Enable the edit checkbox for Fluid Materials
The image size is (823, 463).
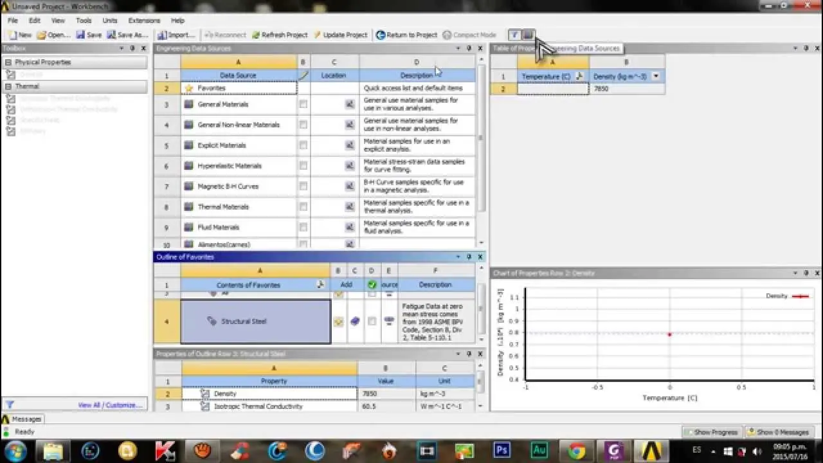303,227
